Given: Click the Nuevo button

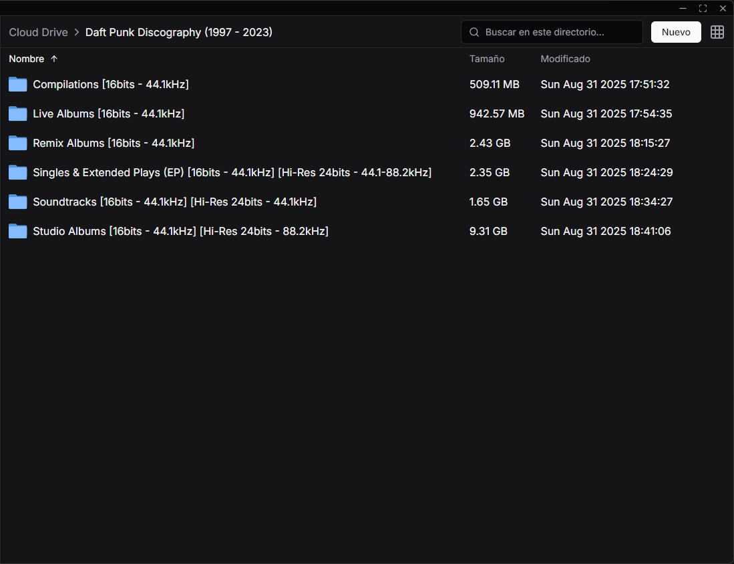Looking at the screenshot, I should 676,32.
